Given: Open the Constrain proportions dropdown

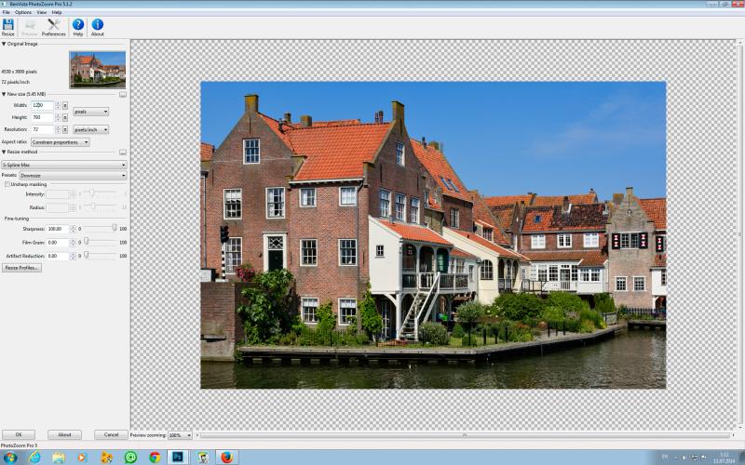Looking at the screenshot, I should pos(60,142).
